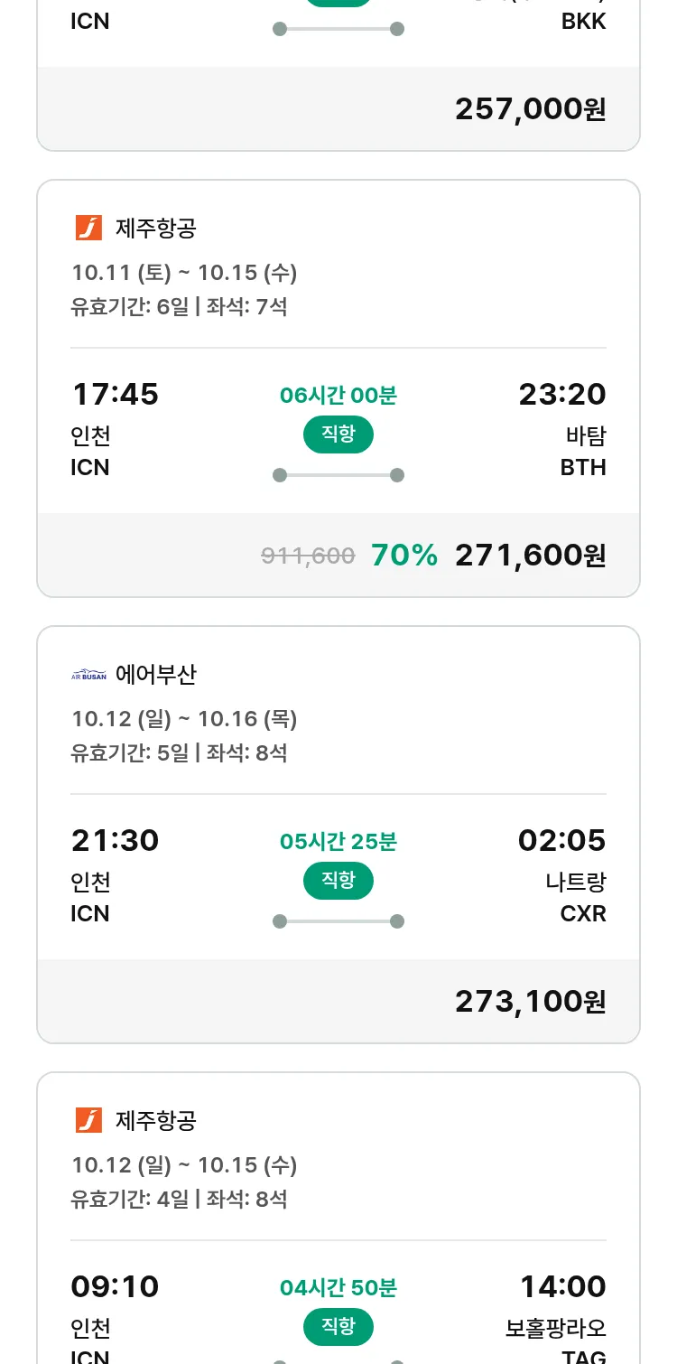The image size is (677, 1364).
Task: Tap the direct flight badge for Batam
Action: [x=338, y=434]
